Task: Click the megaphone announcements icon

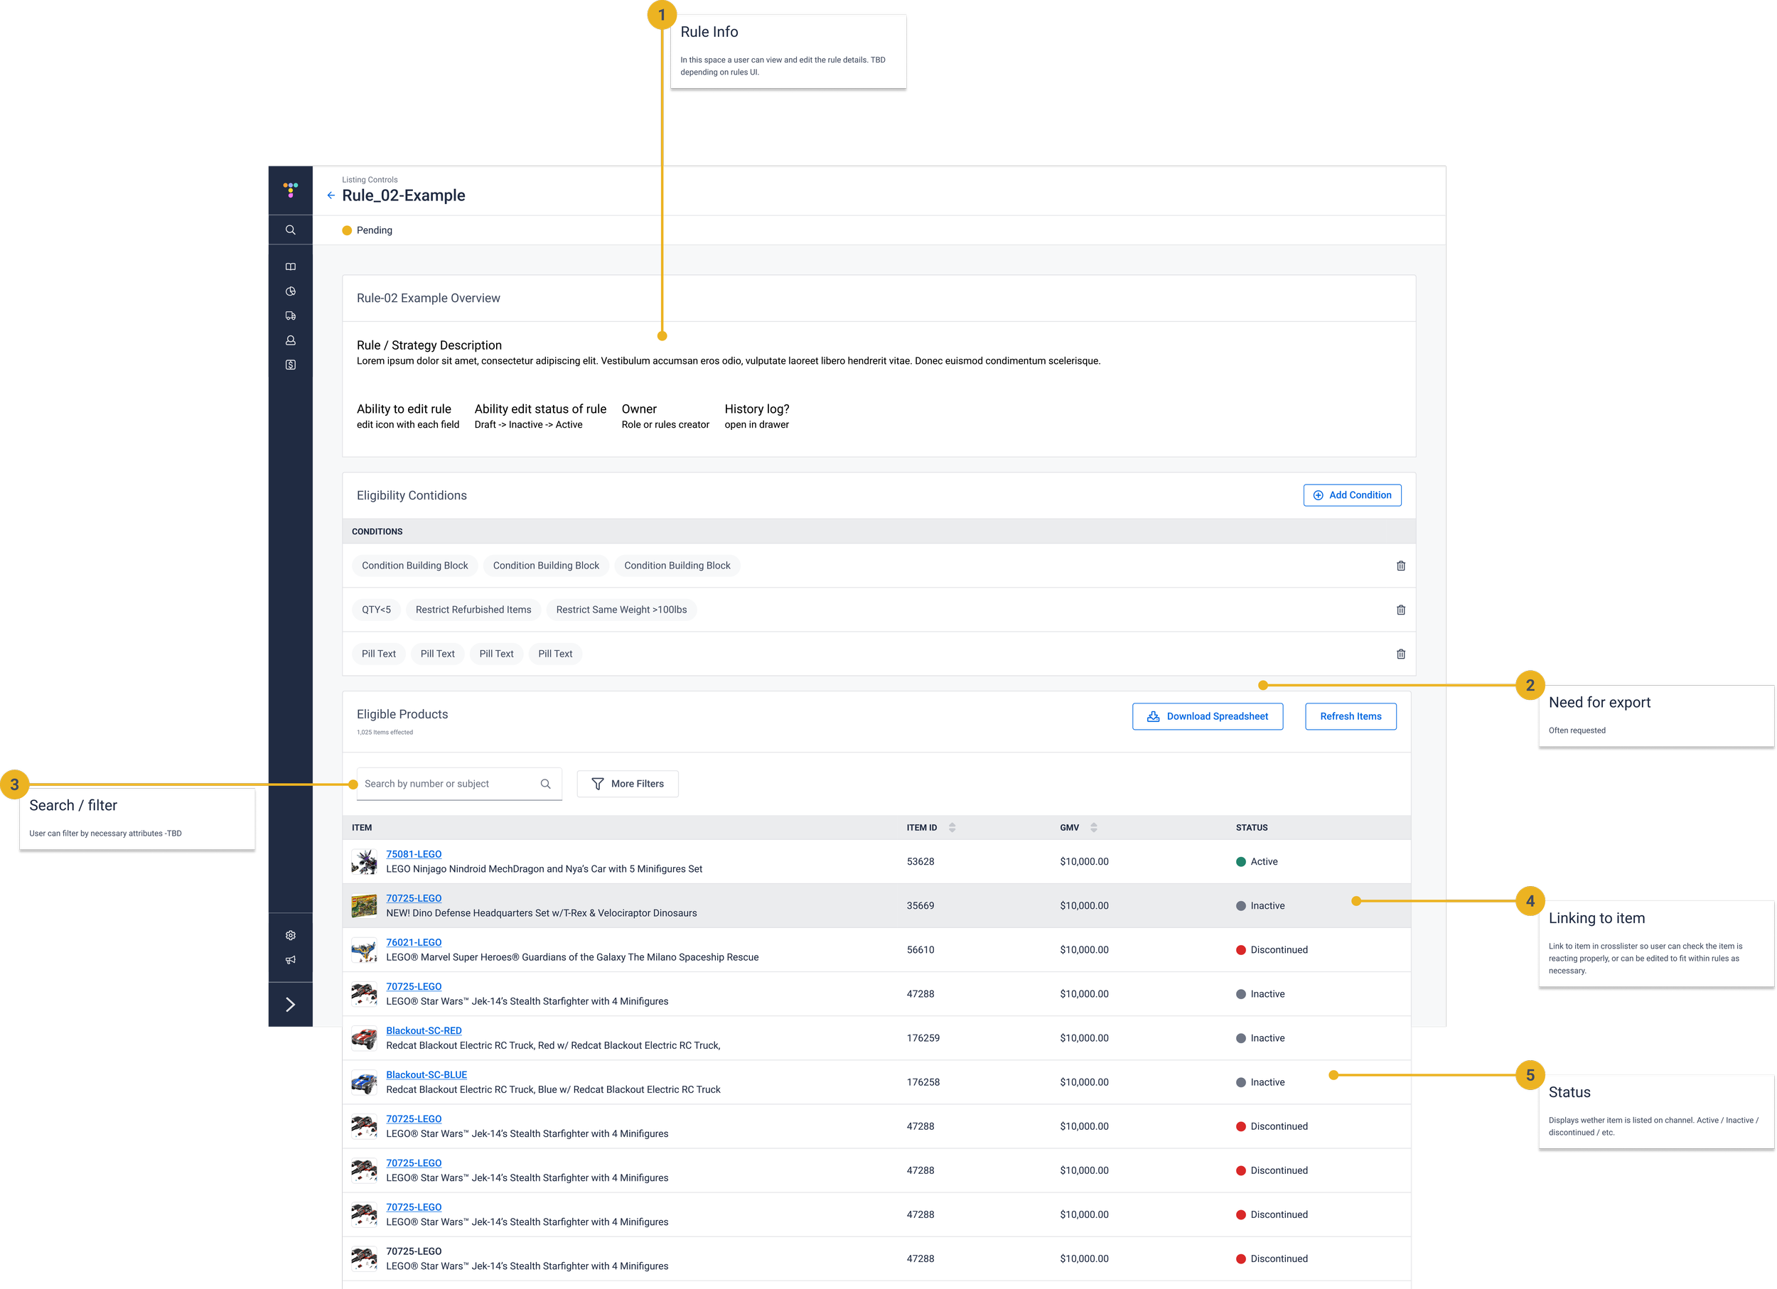Action: pos(290,960)
